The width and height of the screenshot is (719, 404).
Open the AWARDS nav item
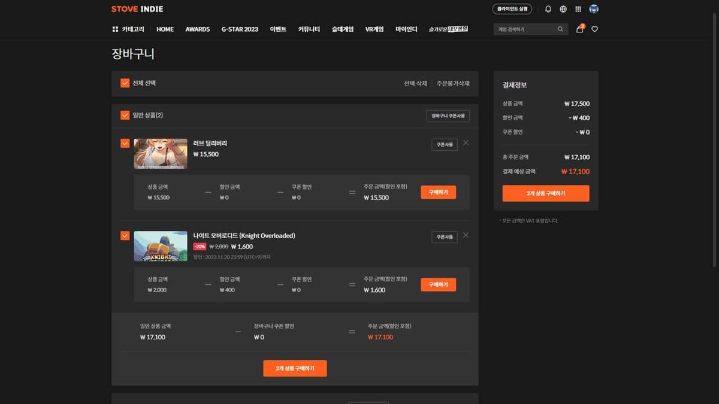[198, 29]
